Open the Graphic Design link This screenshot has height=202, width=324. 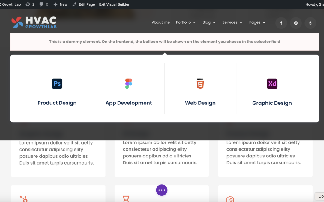[272, 103]
